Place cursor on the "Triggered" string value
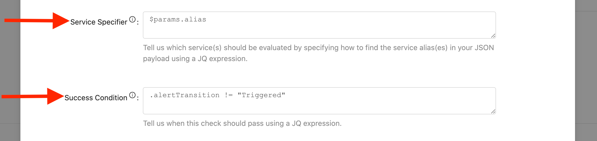Screen dimensions: 597x141 [x=261, y=95]
